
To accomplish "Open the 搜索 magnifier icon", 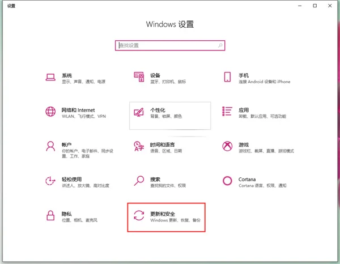I will coord(139,181).
